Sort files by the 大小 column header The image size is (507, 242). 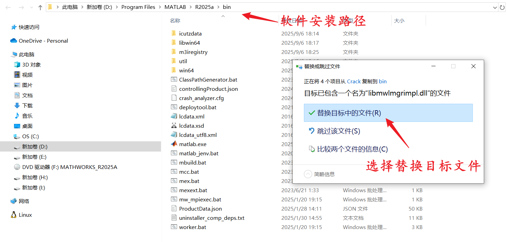pos(399,20)
